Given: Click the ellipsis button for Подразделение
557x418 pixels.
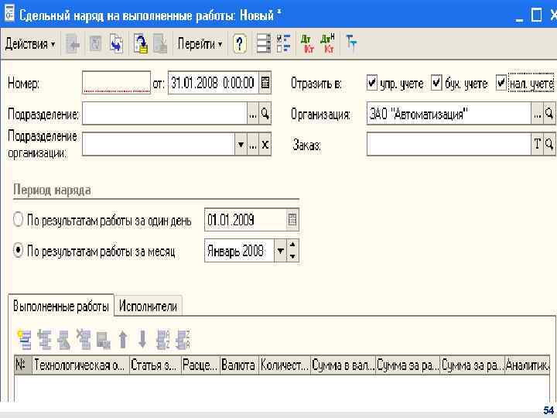Looking at the screenshot, I should [x=252, y=114].
